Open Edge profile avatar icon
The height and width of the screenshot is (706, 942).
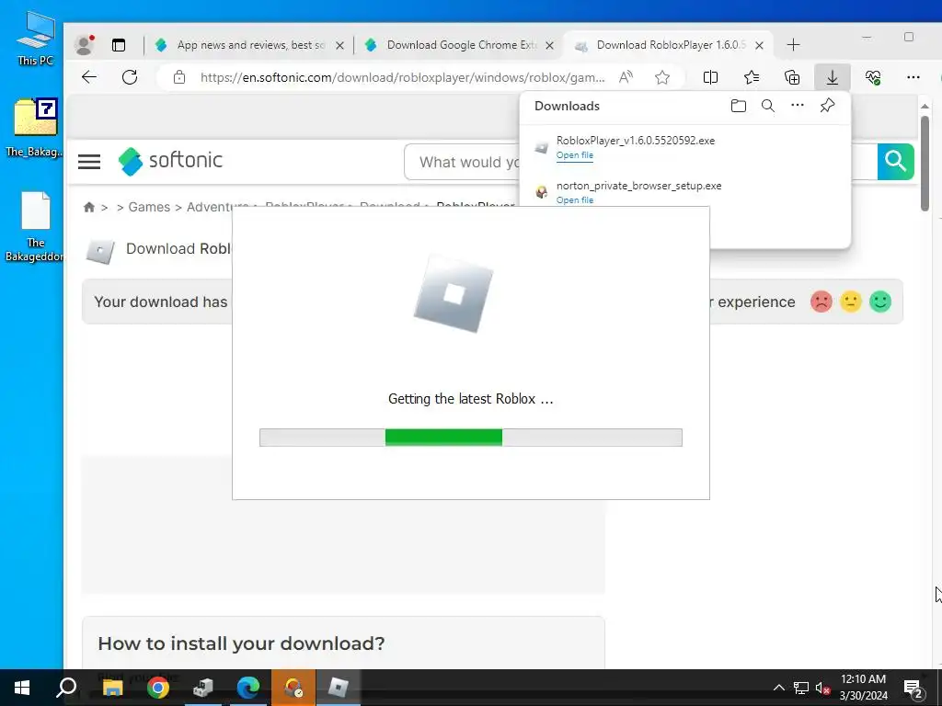click(x=84, y=44)
